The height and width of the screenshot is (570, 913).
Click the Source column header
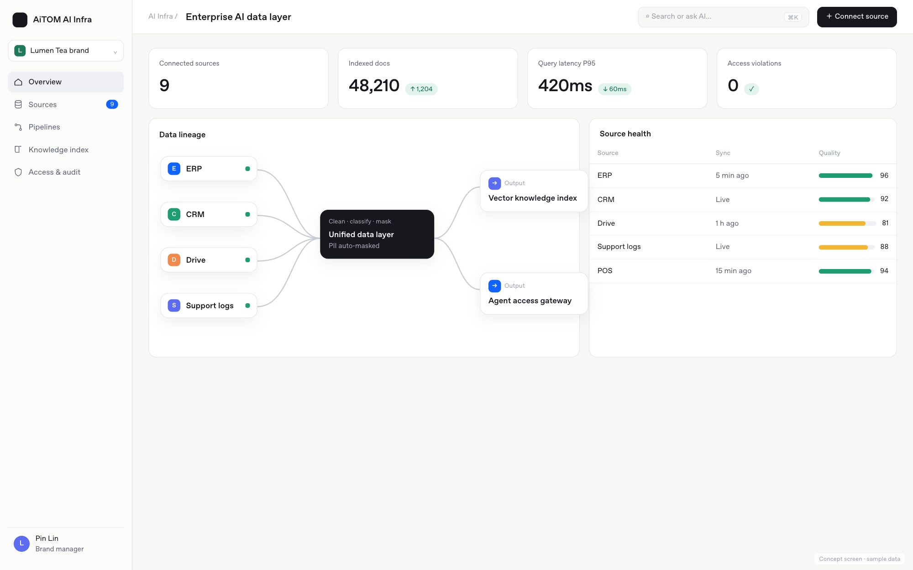(608, 153)
